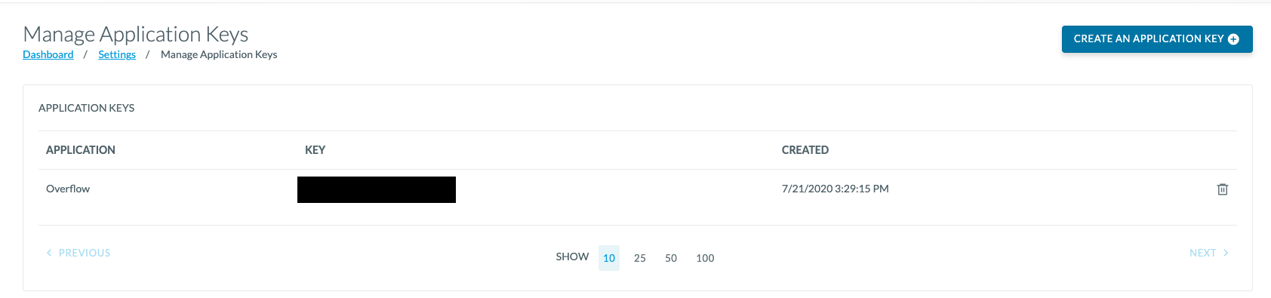Delete the Overflow application key via trash icon
Screen dimensions: 1271x298
tap(1222, 189)
